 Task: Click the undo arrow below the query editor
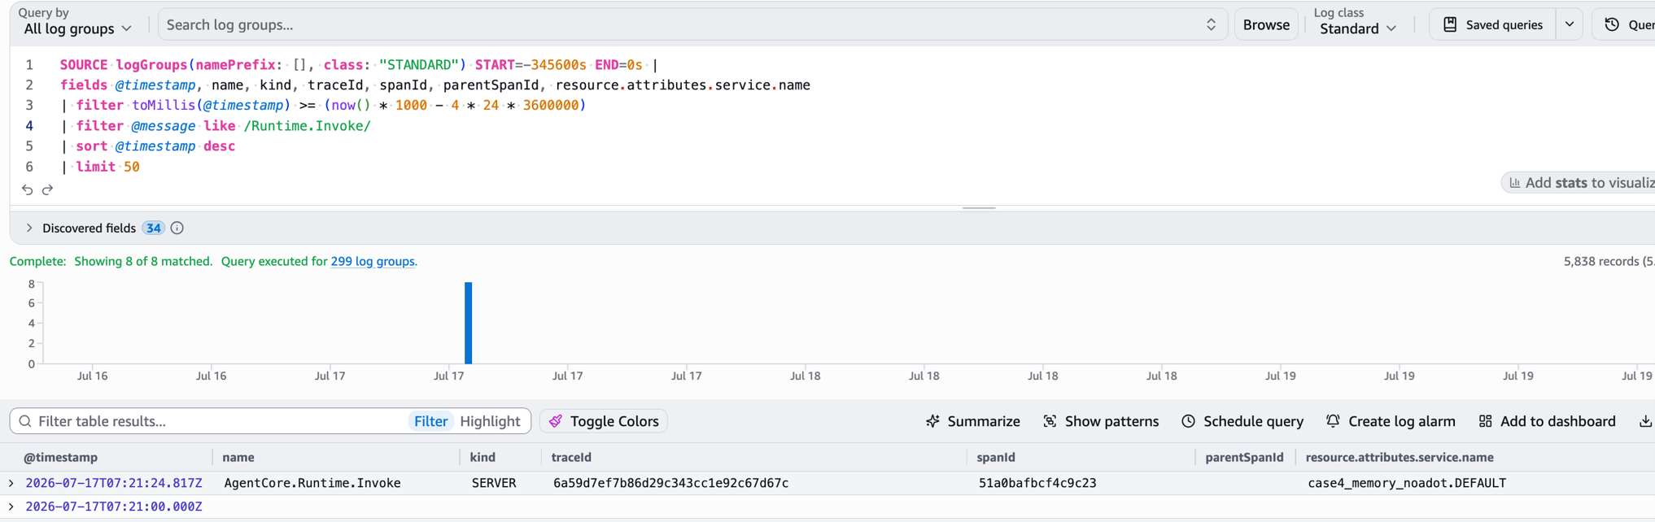(27, 189)
